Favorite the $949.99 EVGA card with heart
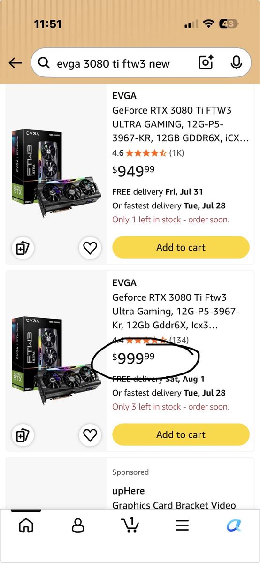Screen dimensions: 260x563 90,248
